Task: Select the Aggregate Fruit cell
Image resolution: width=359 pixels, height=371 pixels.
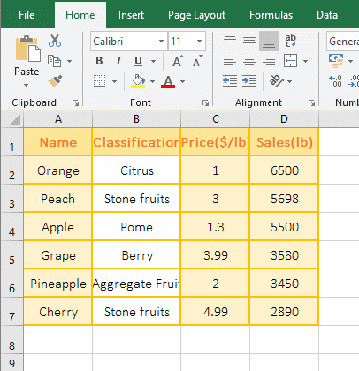Action: [x=136, y=284]
